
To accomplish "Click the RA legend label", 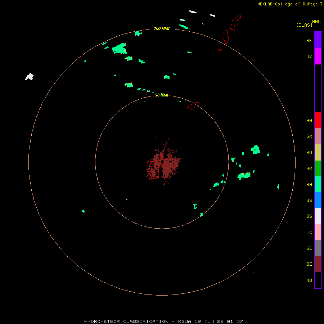I will 309,184.
